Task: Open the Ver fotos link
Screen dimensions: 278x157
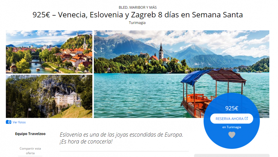Action: pos(19,122)
